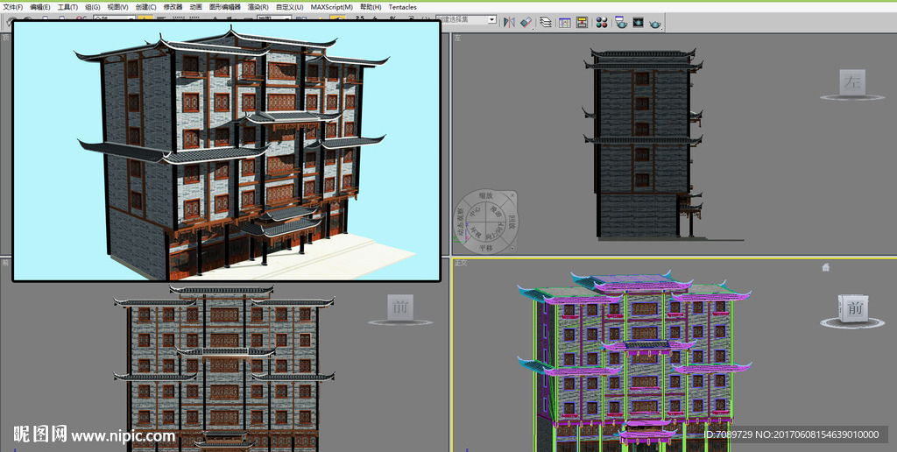Click the ViewCube home icon in perspective viewport
This screenshot has height=452, width=897.
coord(825,267)
